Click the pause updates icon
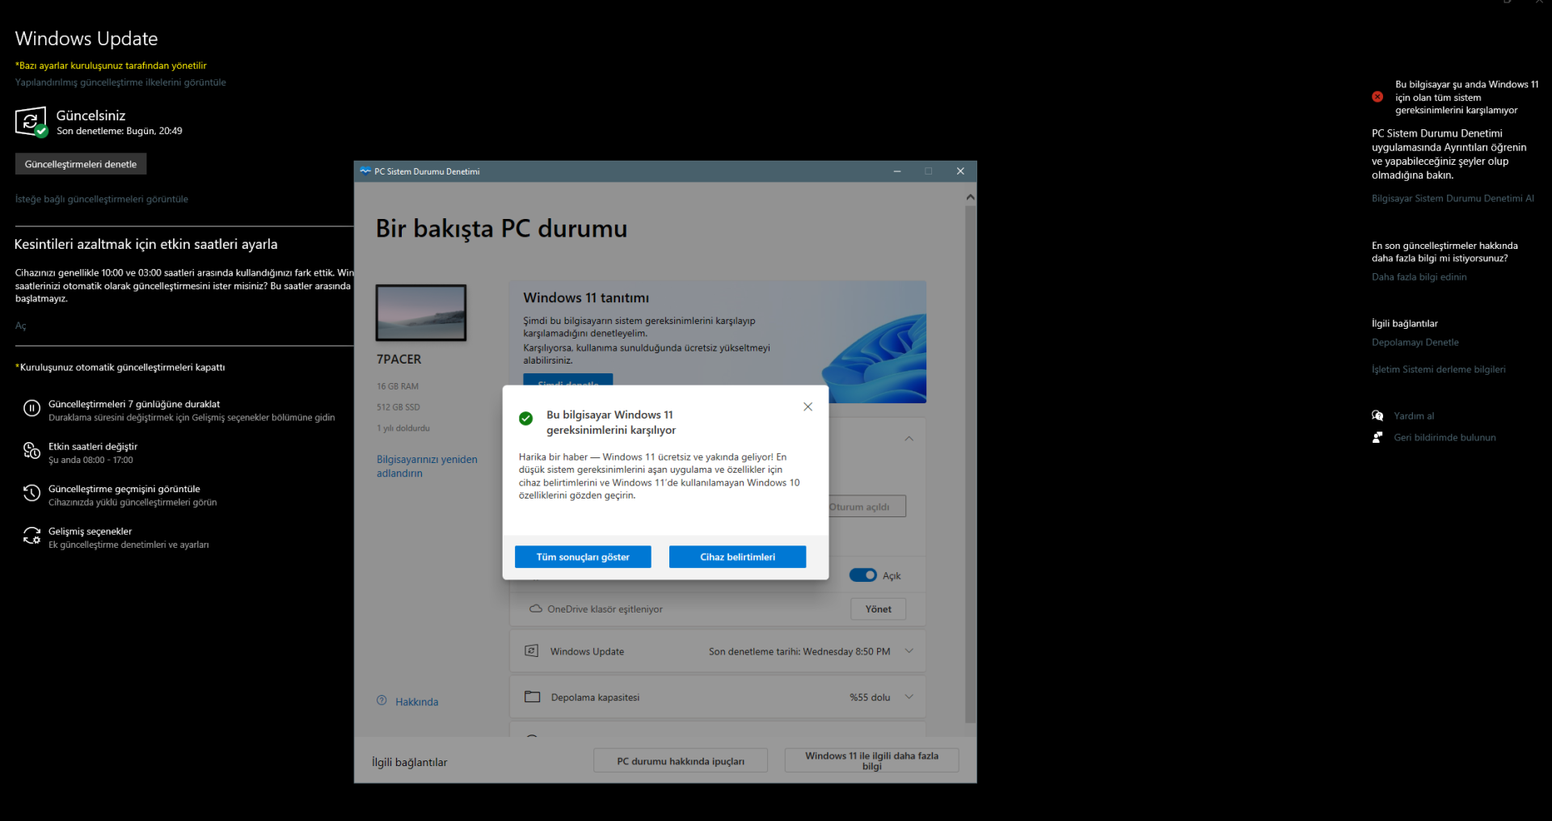 point(32,409)
